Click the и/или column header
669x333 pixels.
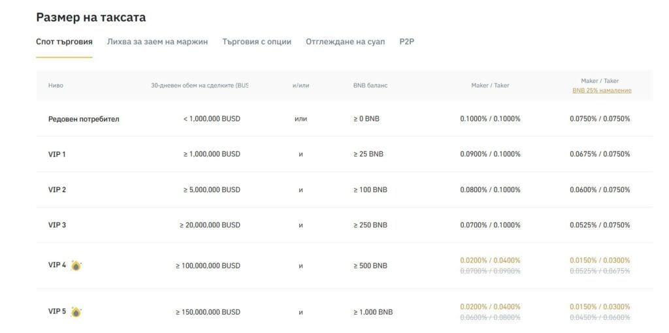pyautogui.click(x=301, y=86)
